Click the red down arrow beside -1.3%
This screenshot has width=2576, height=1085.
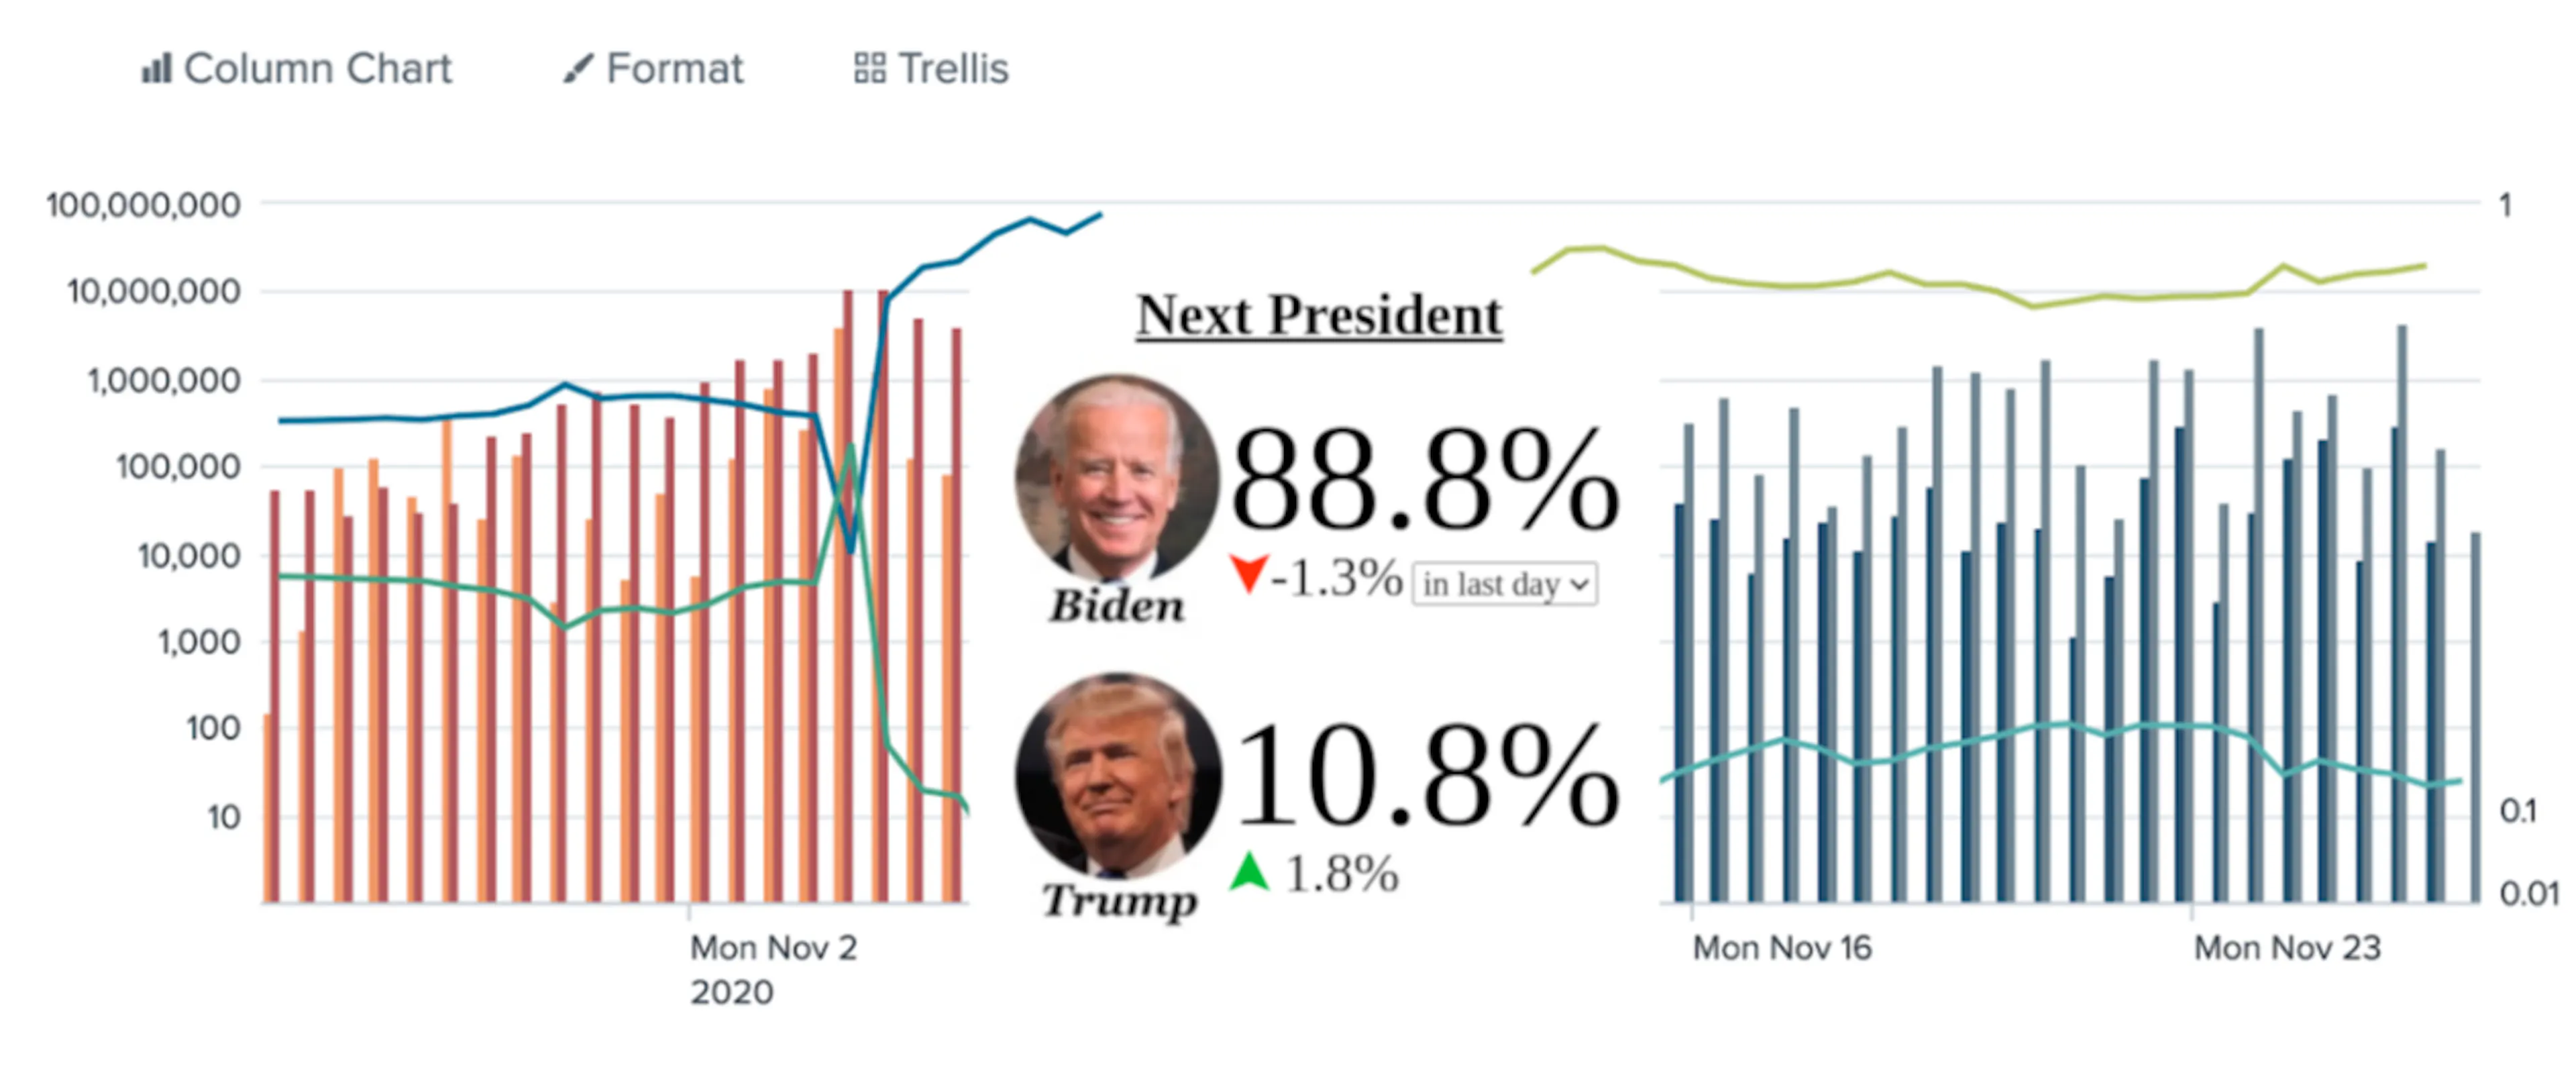click(x=1248, y=574)
